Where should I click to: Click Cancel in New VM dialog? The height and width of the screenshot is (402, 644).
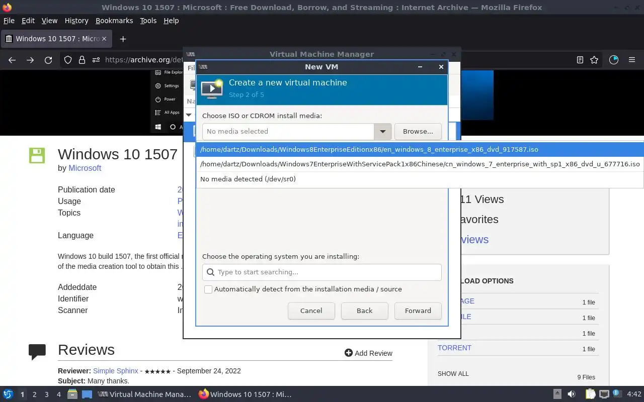[x=311, y=311]
